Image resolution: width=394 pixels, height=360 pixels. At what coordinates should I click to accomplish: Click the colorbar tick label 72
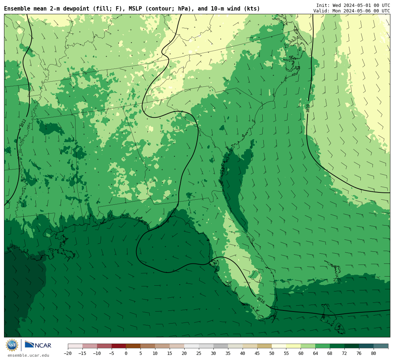pyautogui.click(x=345, y=353)
